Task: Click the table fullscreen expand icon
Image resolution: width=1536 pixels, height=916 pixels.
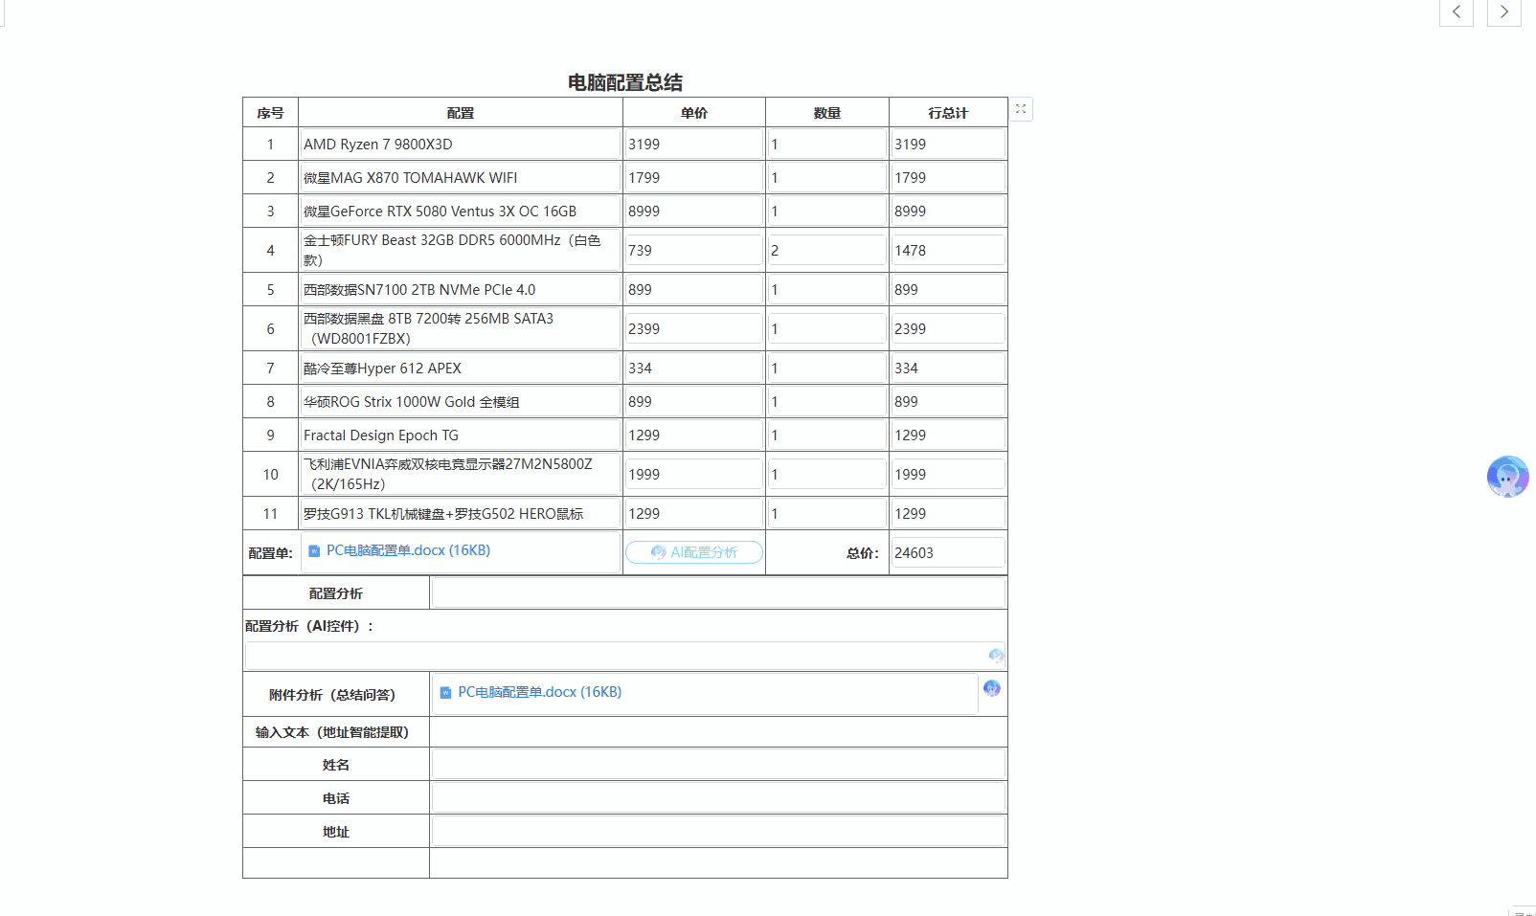Action: pyautogui.click(x=1021, y=109)
